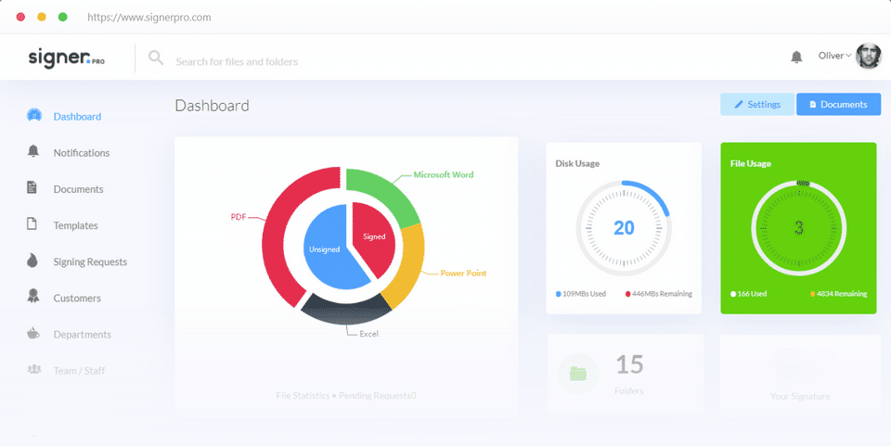Screen dimensions: 891x446
Task: Click the File Usage circular gauge
Action: [x=799, y=228]
